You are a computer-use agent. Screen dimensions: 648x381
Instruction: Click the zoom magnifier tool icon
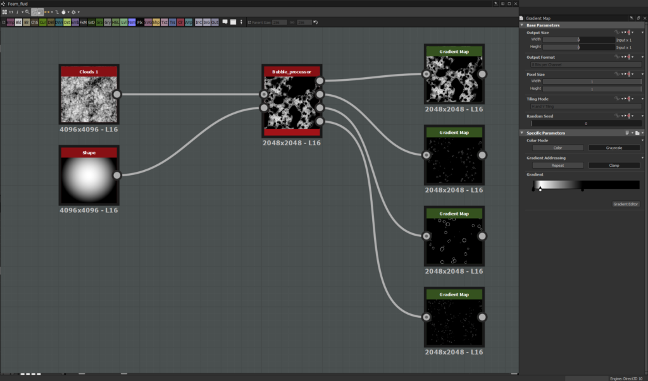(x=27, y=12)
